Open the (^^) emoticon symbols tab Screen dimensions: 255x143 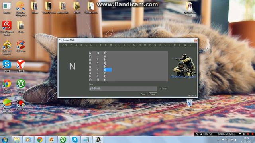[x=64, y=45]
